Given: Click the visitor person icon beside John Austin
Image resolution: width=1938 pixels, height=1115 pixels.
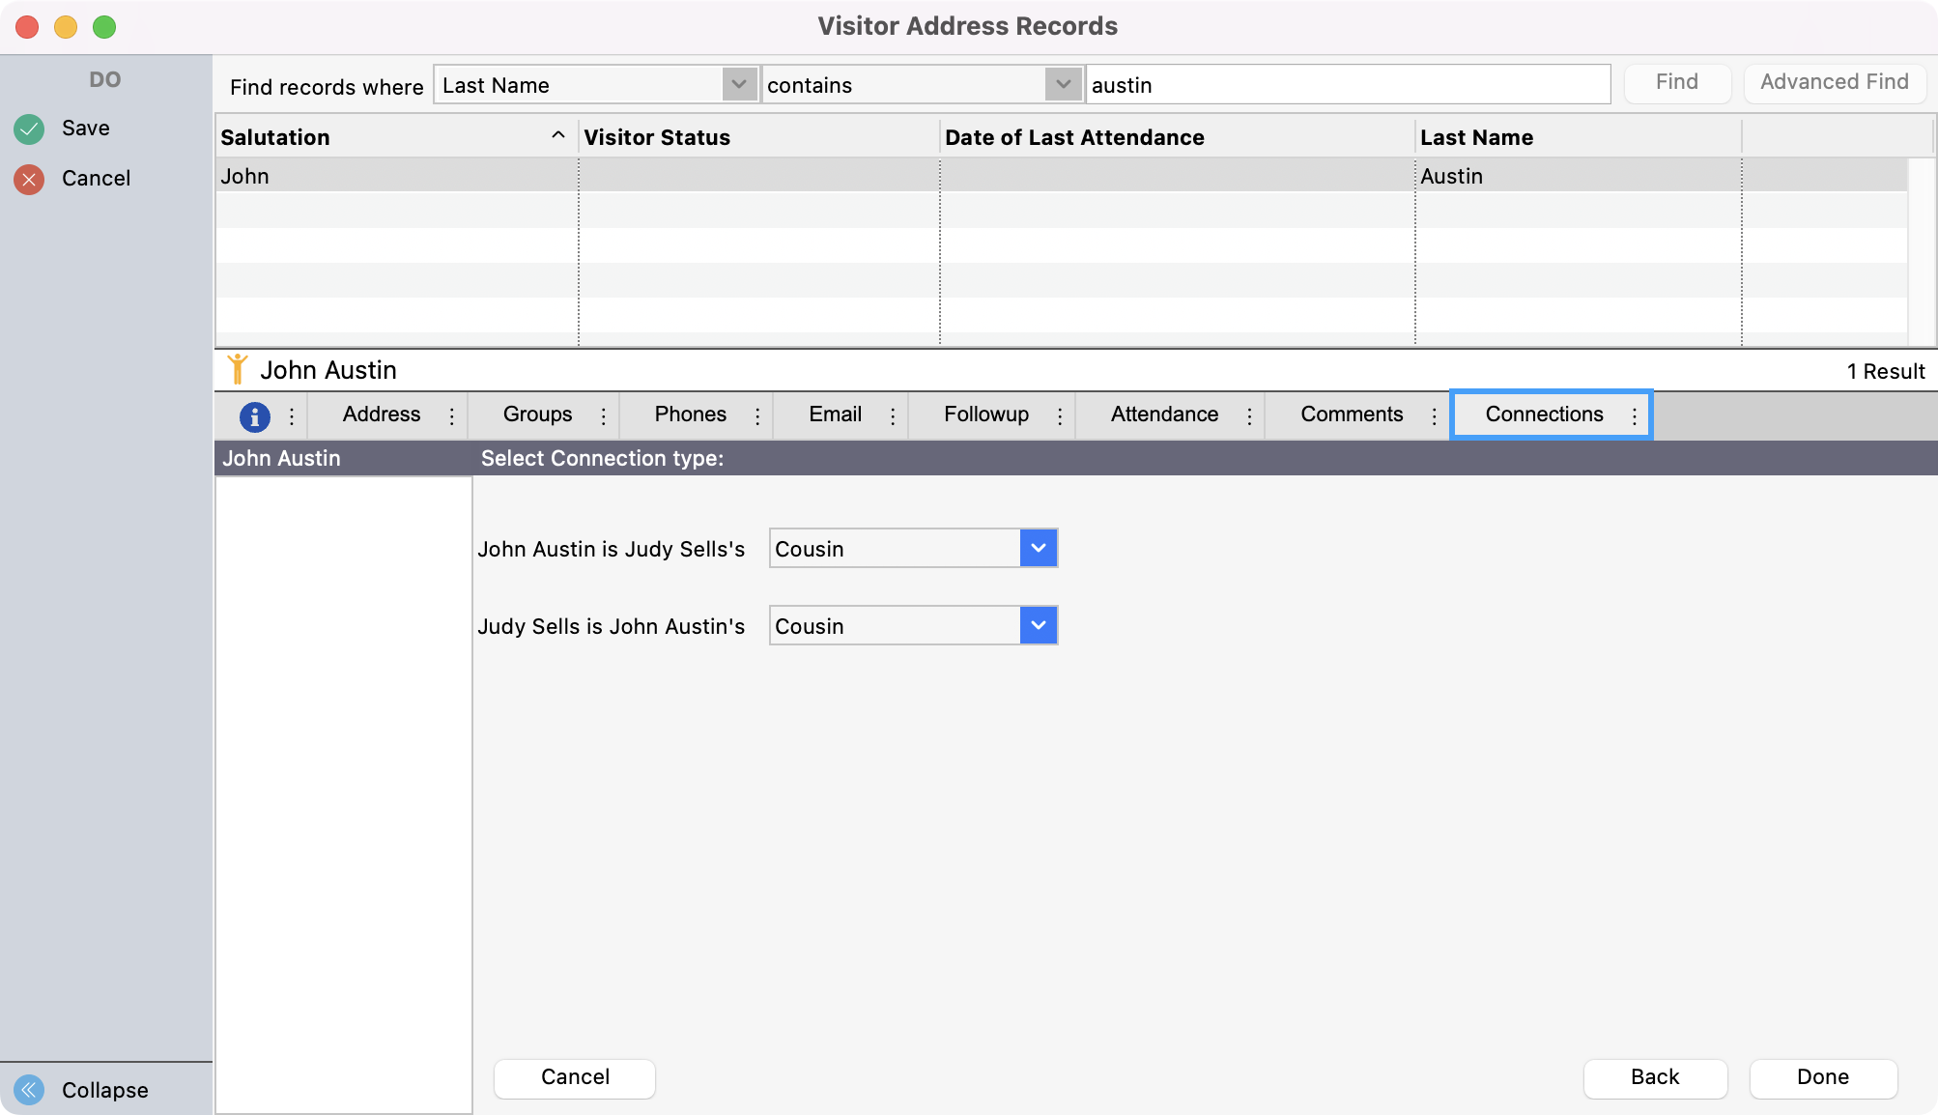Looking at the screenshot, I should (239, 369).
